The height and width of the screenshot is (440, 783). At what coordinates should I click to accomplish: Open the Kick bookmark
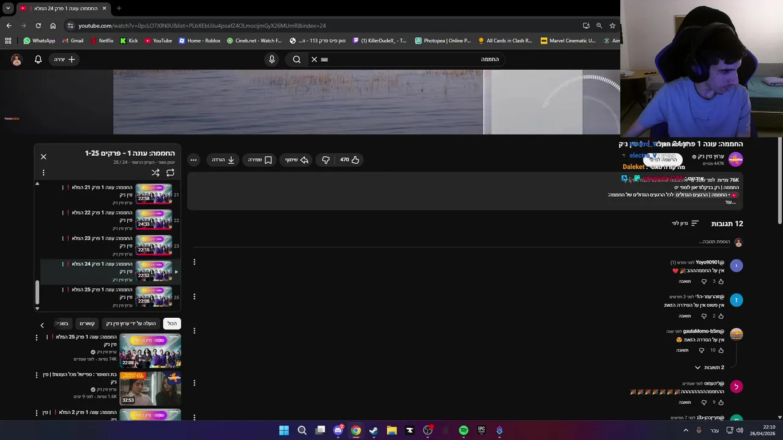click(129, 41)
